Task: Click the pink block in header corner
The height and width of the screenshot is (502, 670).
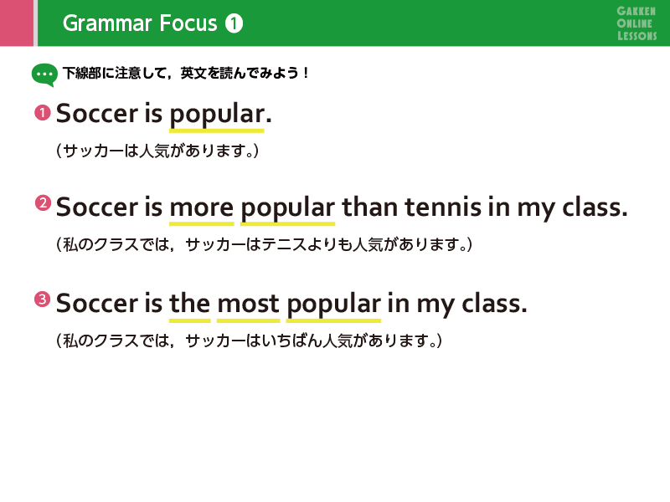Action: 17,23
